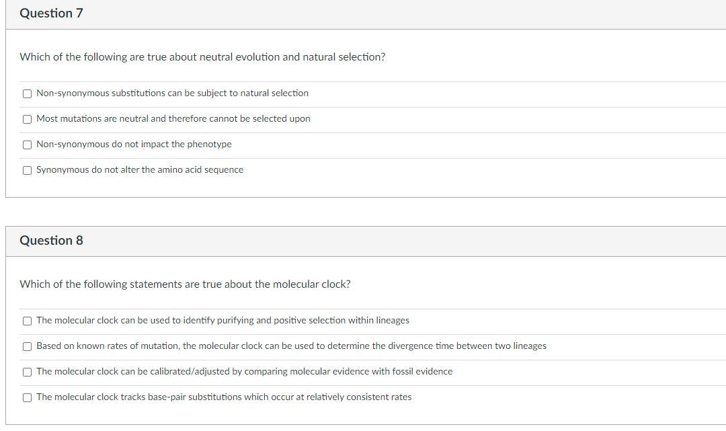Mark the 'calibrated/adjusted' fossil evidence checkbox
Screen dimensions: 726x431
[x=27, y=372]
